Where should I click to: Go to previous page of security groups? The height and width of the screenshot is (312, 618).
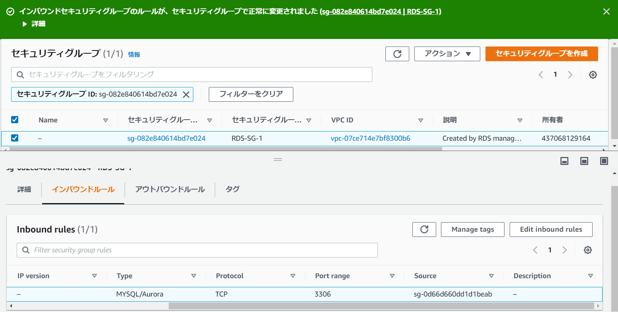(x=541, y=75)
